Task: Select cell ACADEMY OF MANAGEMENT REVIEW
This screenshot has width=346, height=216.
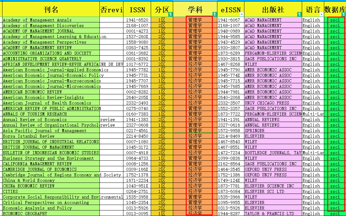Action: tap(51, 48)
